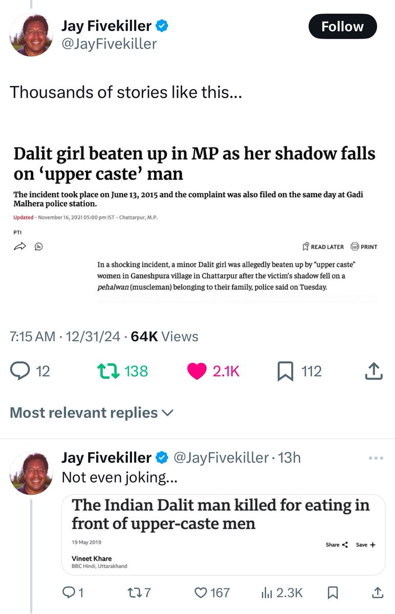395x614 pixels.
Task: Click the reply icon on main tweet
Action: (19, 371)
